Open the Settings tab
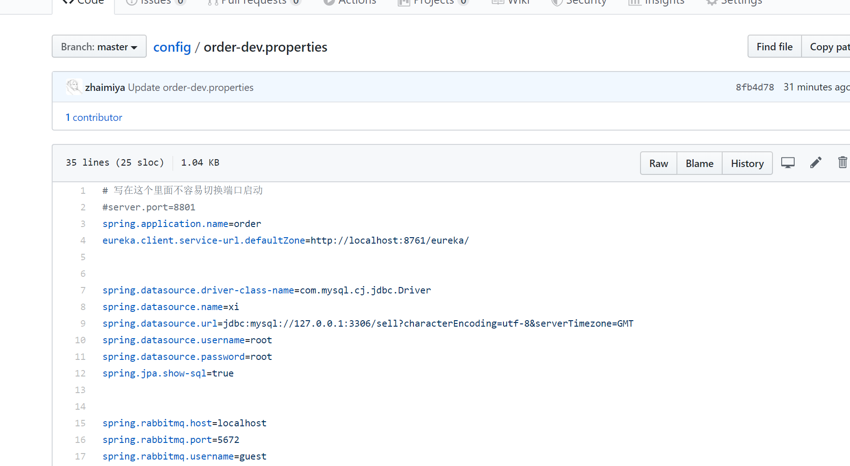 pyautogui.click(x=735, y=2)
